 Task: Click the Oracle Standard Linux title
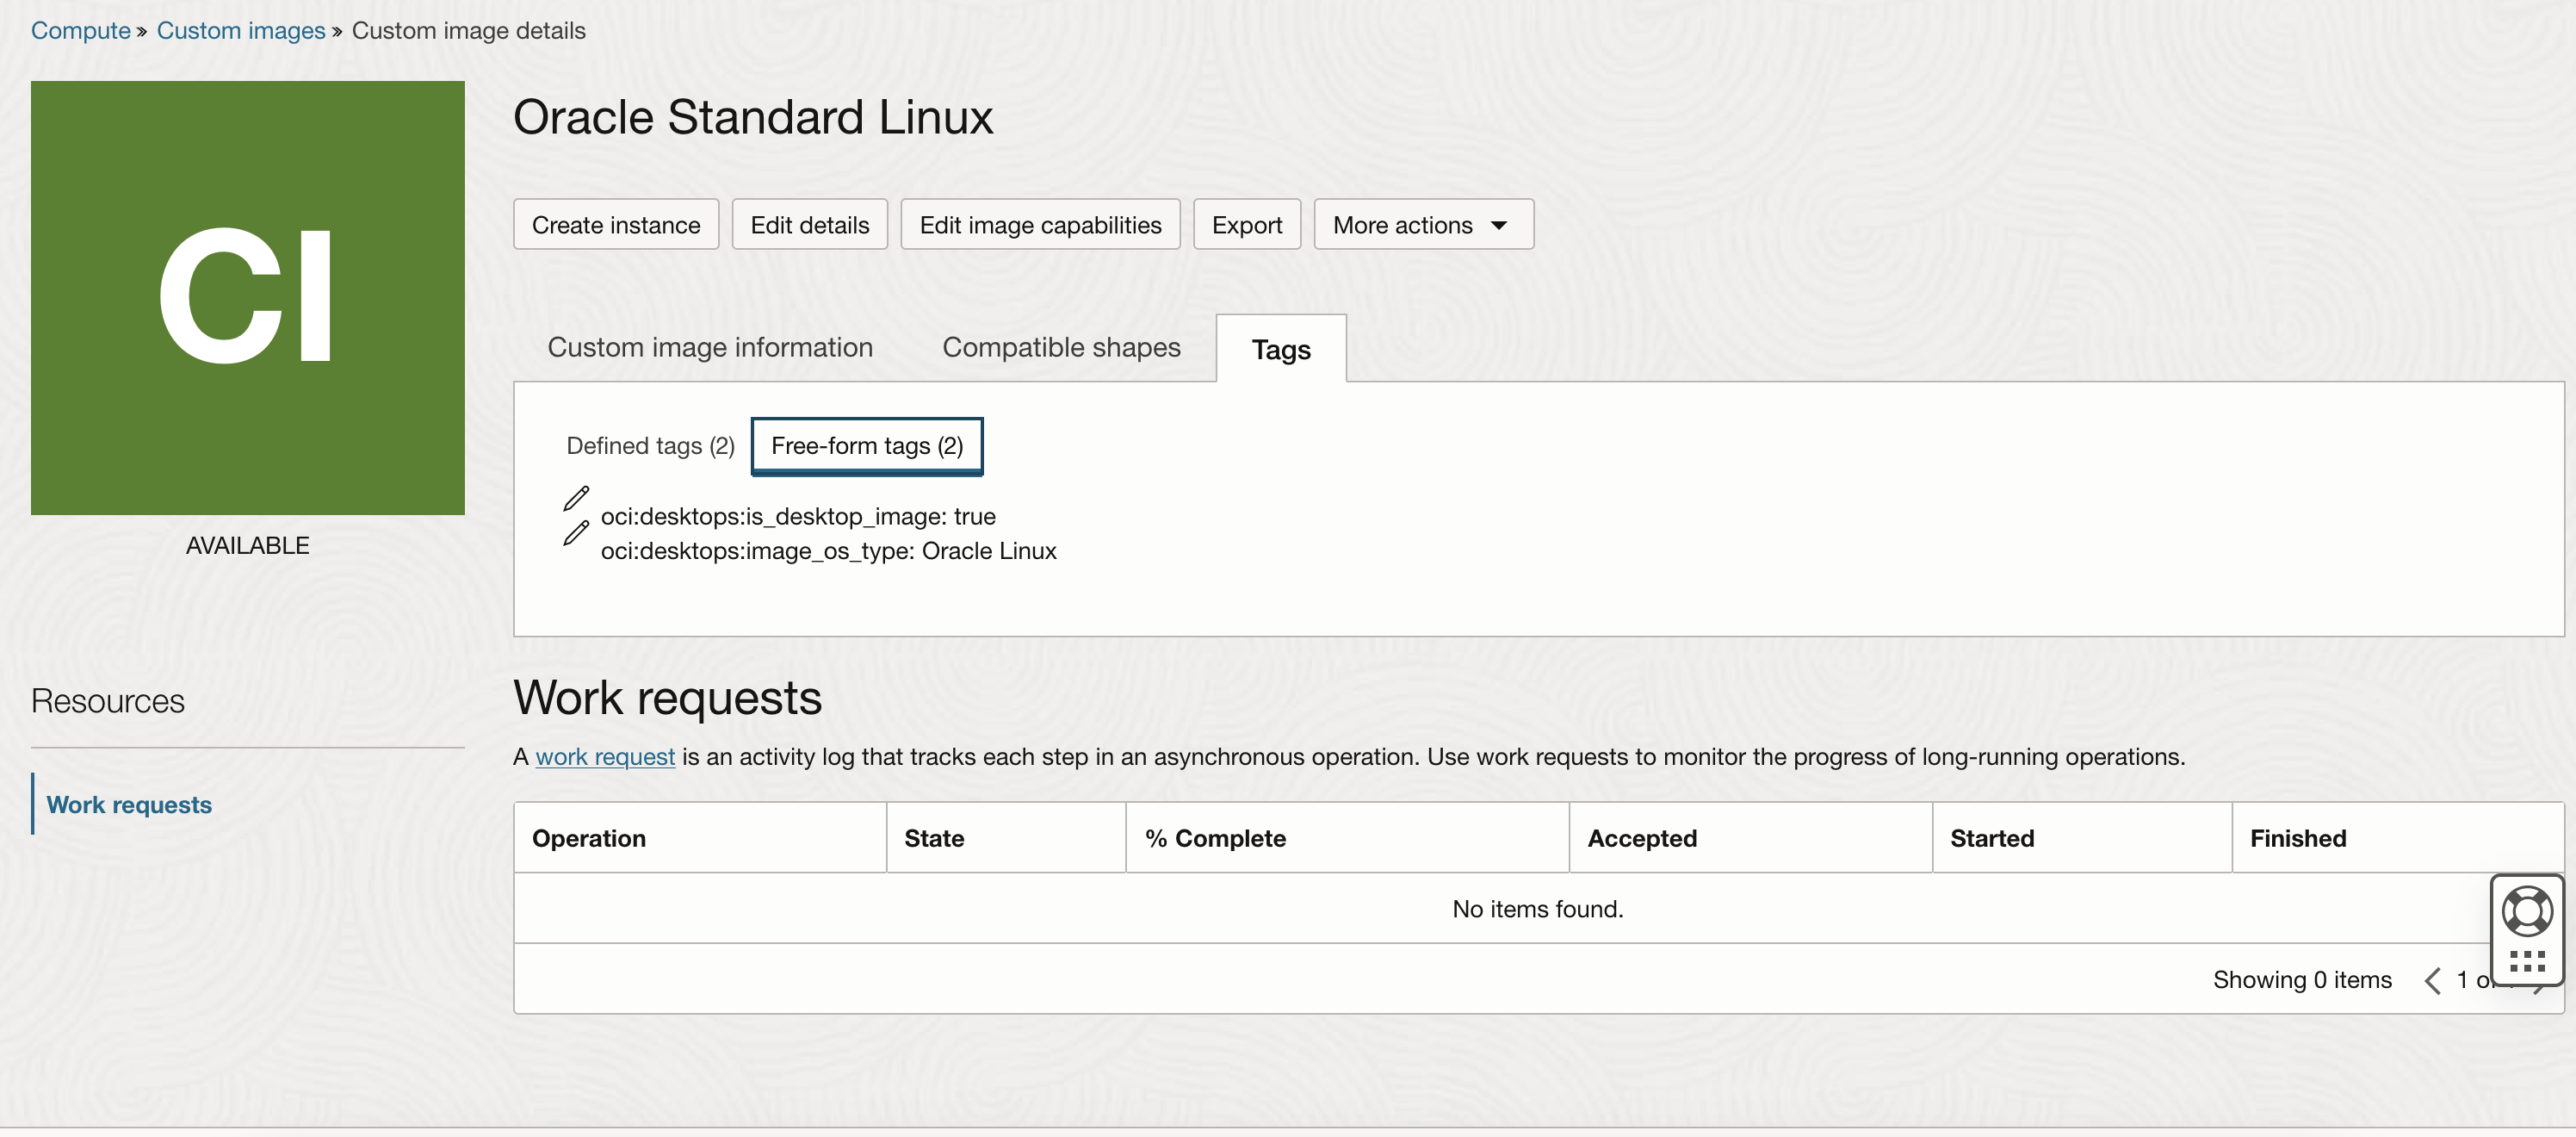coord(753,117)
